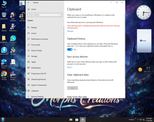Click the Focus assist moon icon

tap(29, 45)
